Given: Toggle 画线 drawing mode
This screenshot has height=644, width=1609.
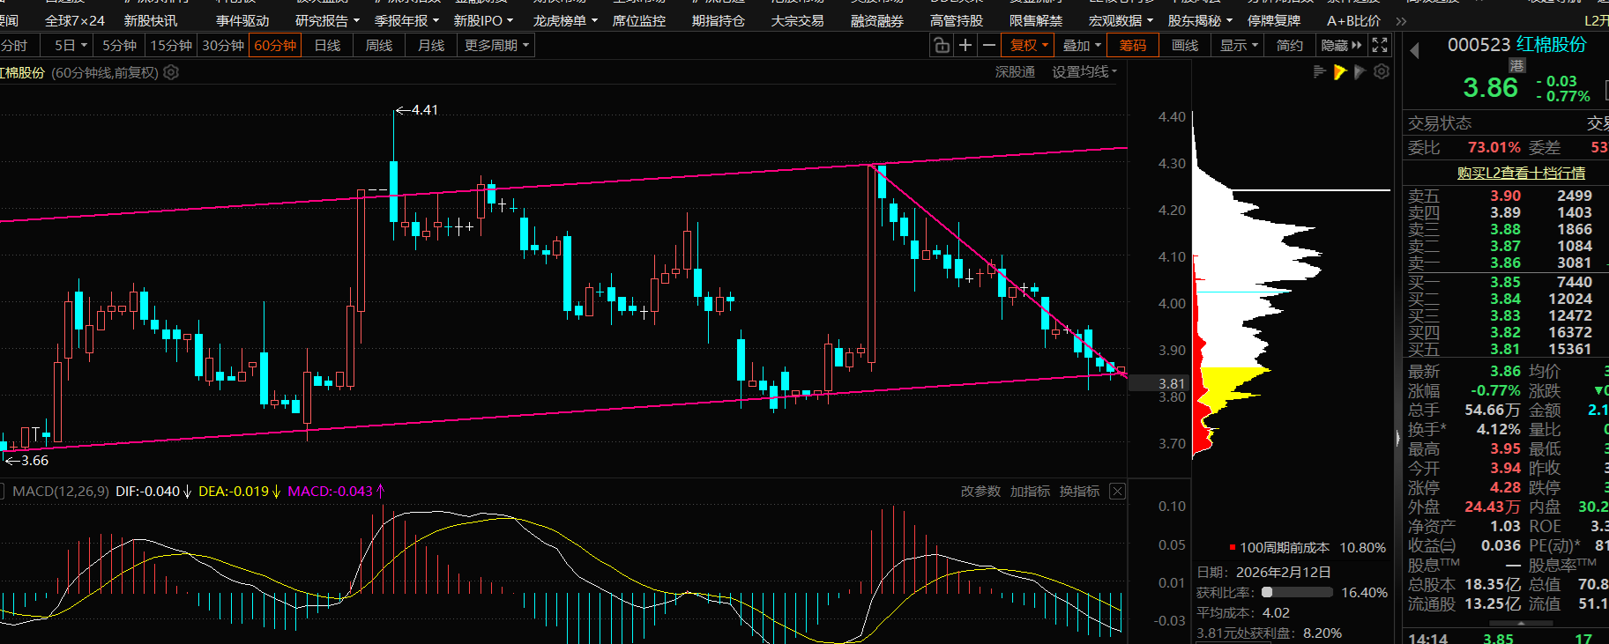Looking at the screenshot, I should 1185,45.
